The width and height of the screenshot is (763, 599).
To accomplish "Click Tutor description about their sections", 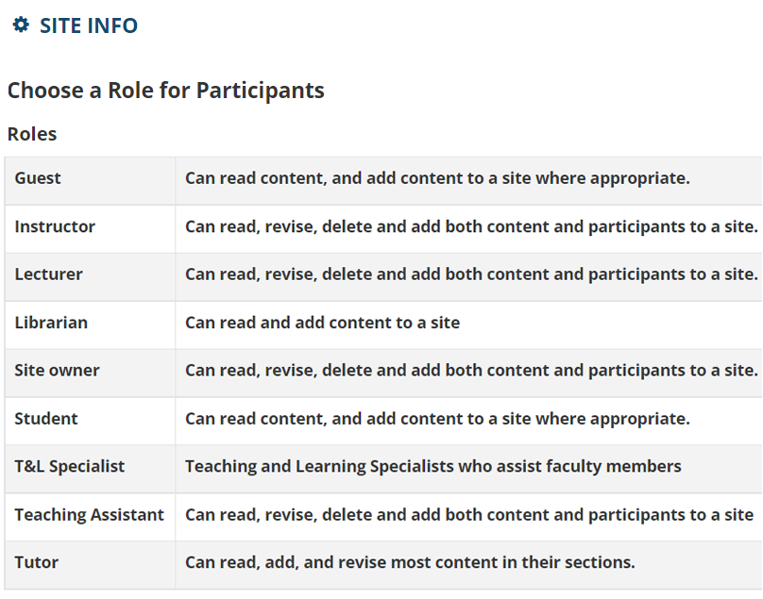I will click(410, 562).
